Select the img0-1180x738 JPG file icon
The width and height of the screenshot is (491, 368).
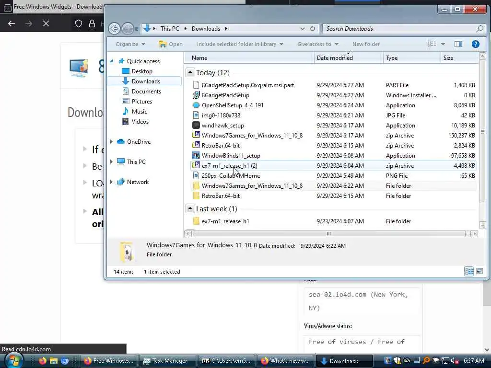[x=196, y=115]
